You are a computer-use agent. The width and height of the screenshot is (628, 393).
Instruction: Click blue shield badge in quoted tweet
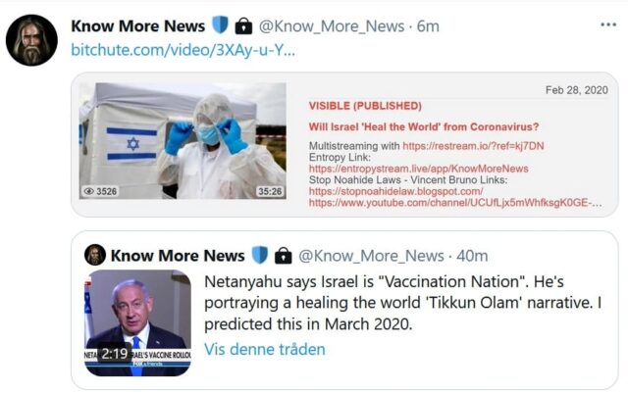pyautogui.click(x=259, y=255)
